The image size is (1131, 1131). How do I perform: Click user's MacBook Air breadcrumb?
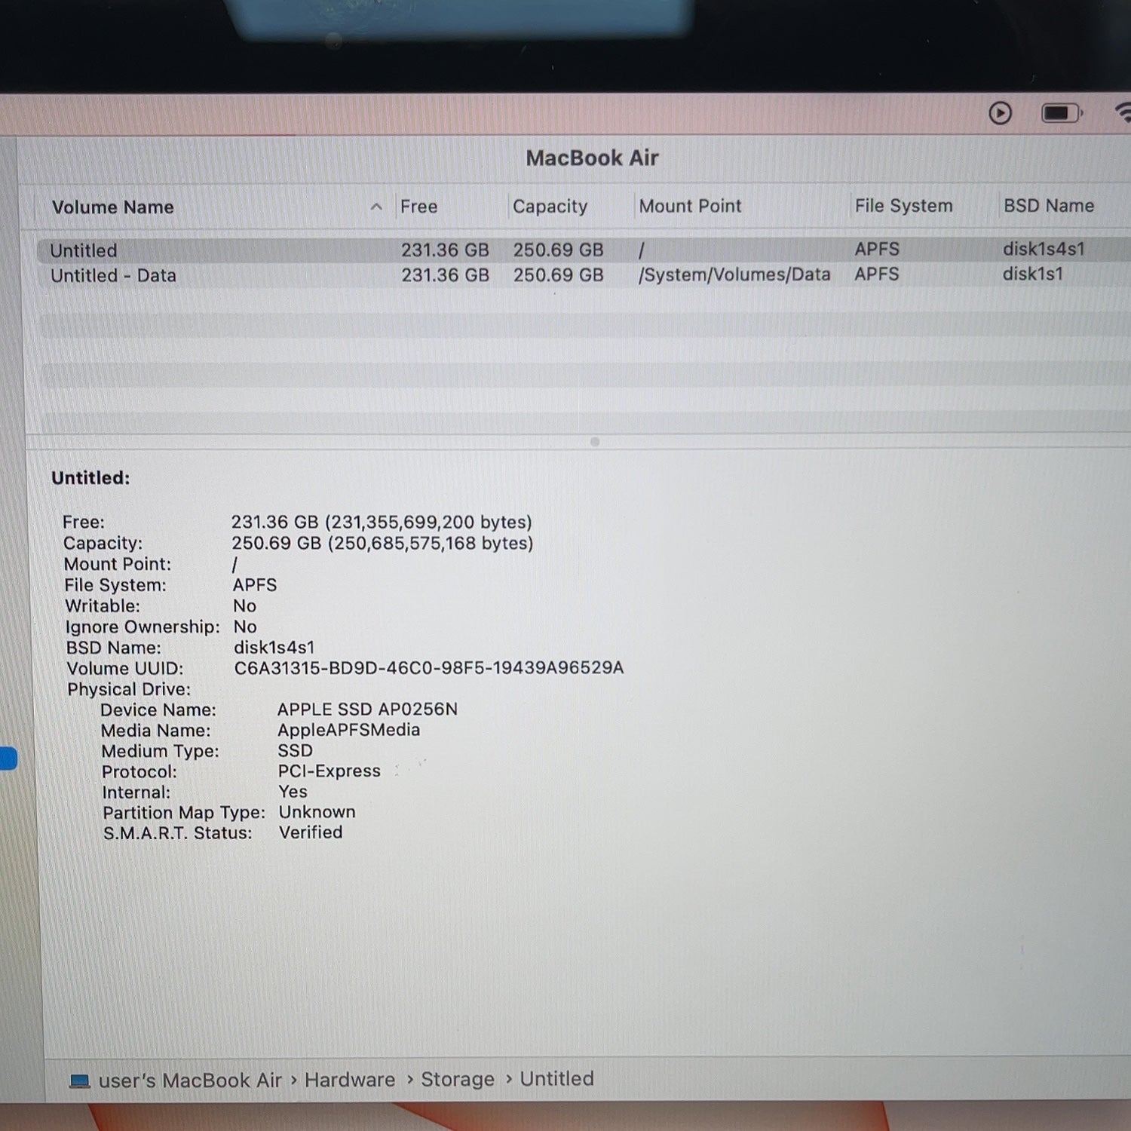(x=190, y=1080)
